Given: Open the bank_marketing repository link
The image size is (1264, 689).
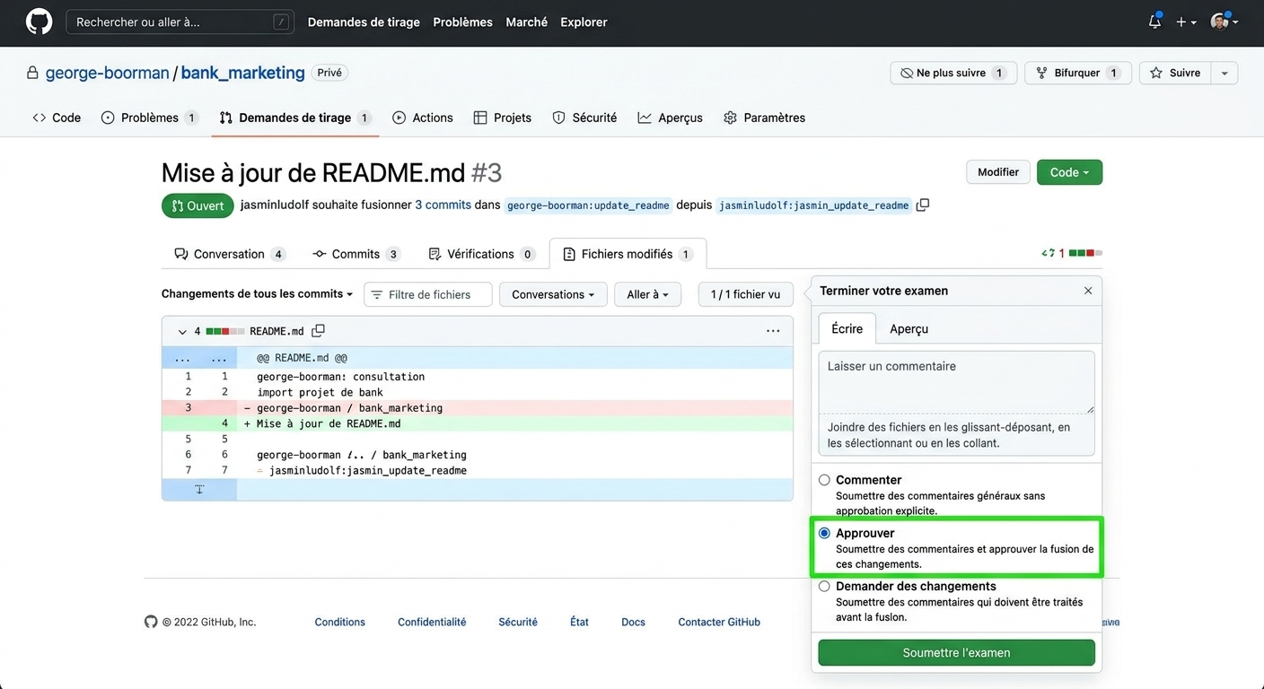Looking at the screenshot, I should pyautogui.click(x=243, y=73).
